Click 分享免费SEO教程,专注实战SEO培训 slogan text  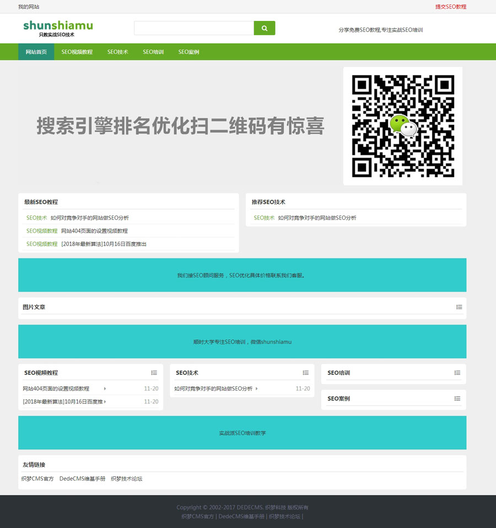[x=380, y=30]
